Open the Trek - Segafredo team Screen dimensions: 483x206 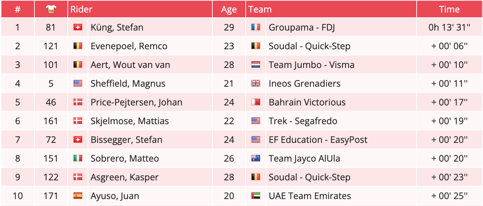coord(303,121)
